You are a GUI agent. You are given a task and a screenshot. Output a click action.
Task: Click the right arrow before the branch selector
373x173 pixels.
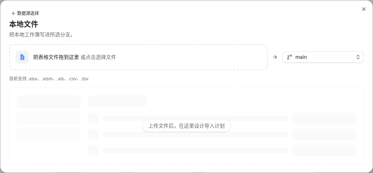point(275,57)
